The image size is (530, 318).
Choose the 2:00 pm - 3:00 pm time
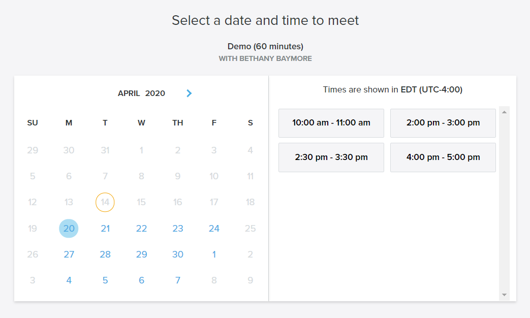[x=443, y=123]
